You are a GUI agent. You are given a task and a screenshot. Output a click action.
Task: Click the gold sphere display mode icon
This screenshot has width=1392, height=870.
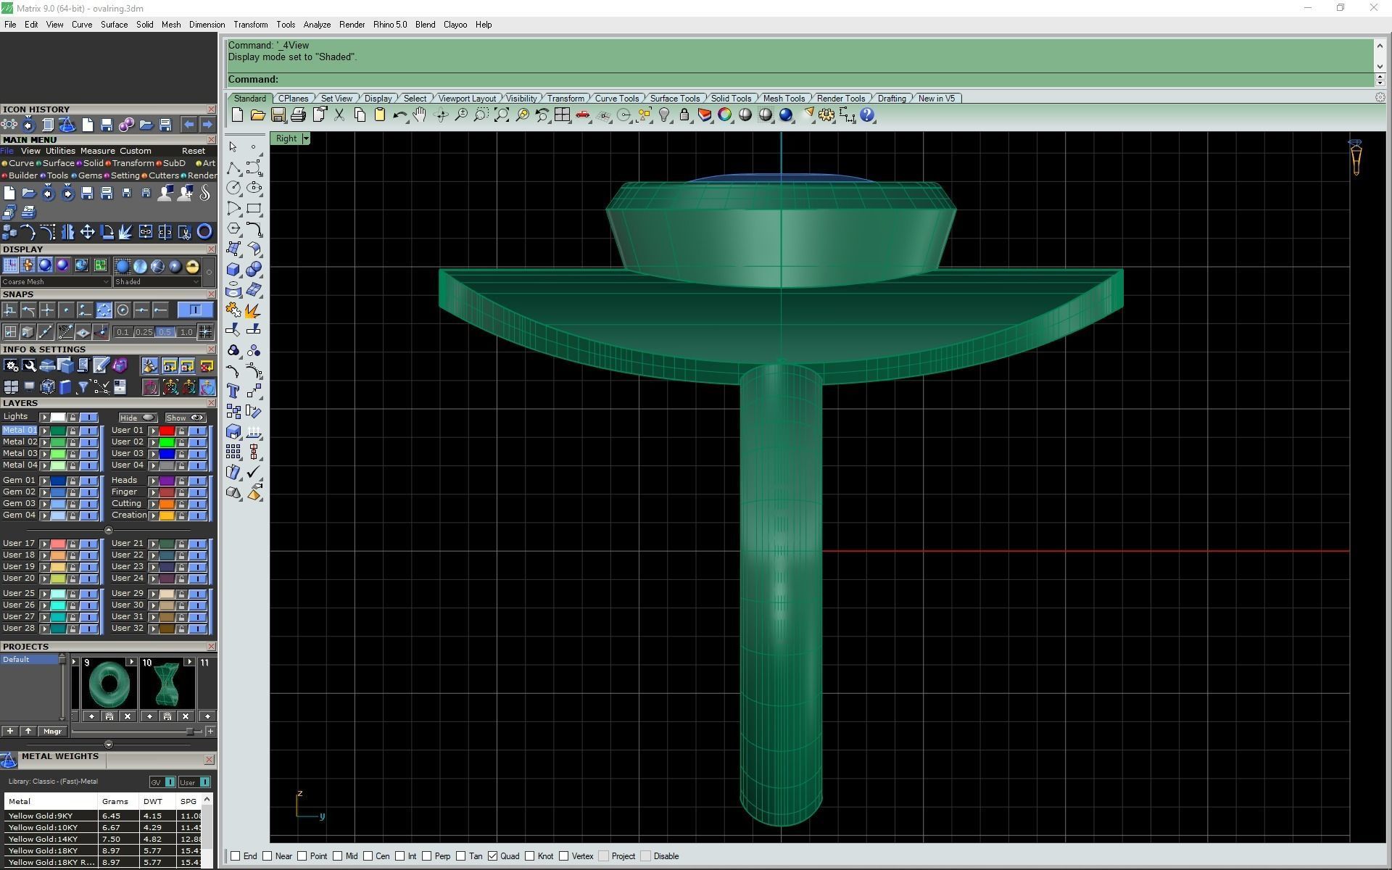tap(192, 266)
